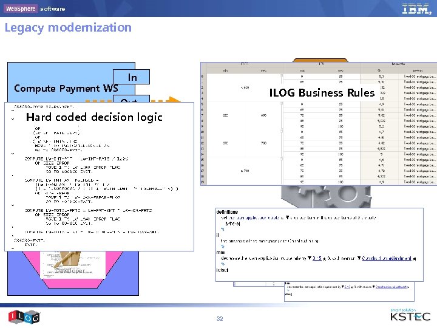Click the gears graphic below the decision table
The width and height of the screenshot is (437, 328).
tap(325, 197)
